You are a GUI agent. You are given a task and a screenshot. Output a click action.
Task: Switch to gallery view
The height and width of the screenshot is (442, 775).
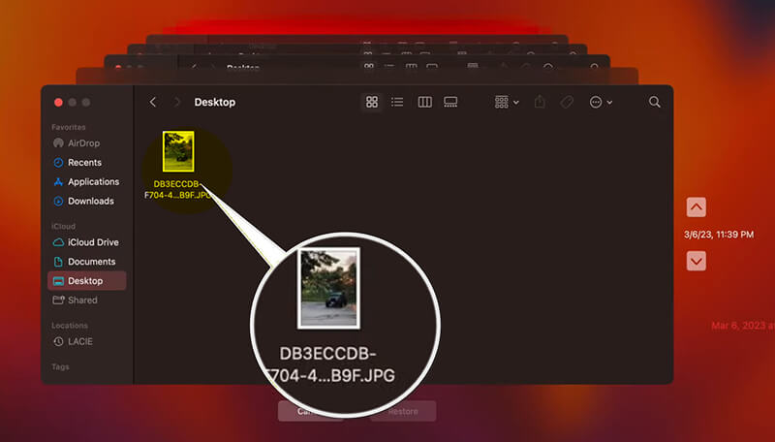tap(450, 102)
